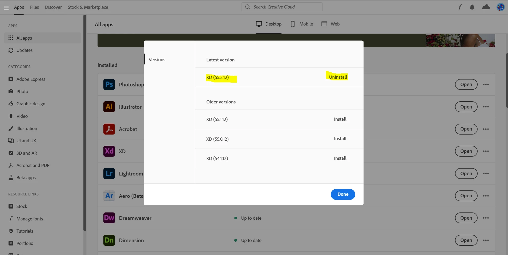Viewport: 508px width, 255px height.
Task: Select the Desktop apps tab
Action: (x=268, y=24)
